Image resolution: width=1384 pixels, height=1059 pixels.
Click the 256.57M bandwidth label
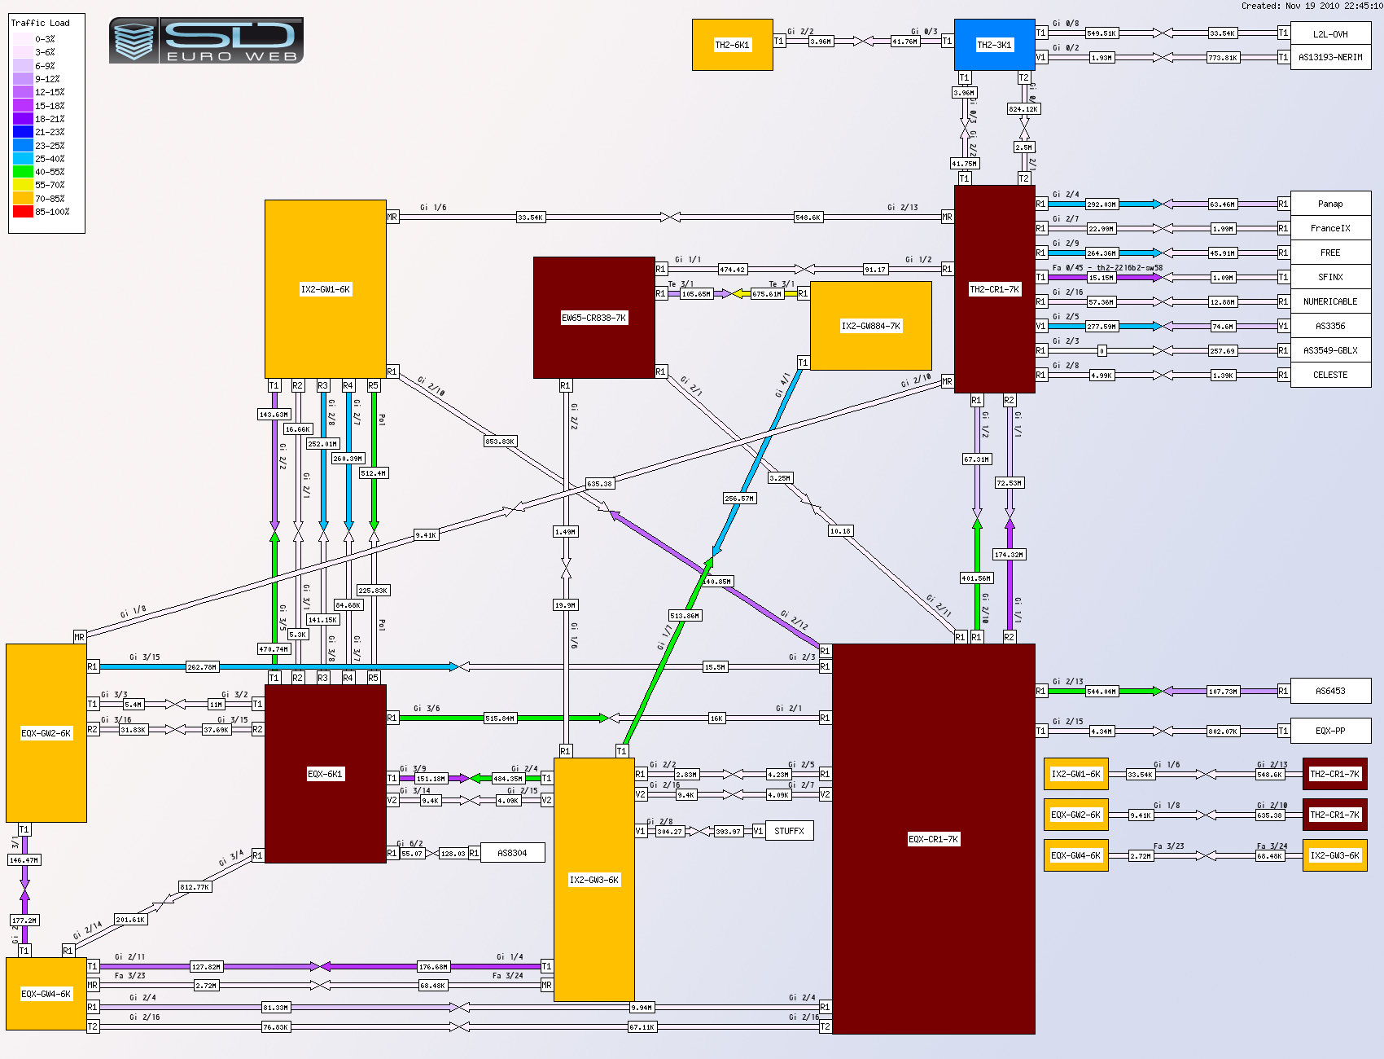point(740,499)
